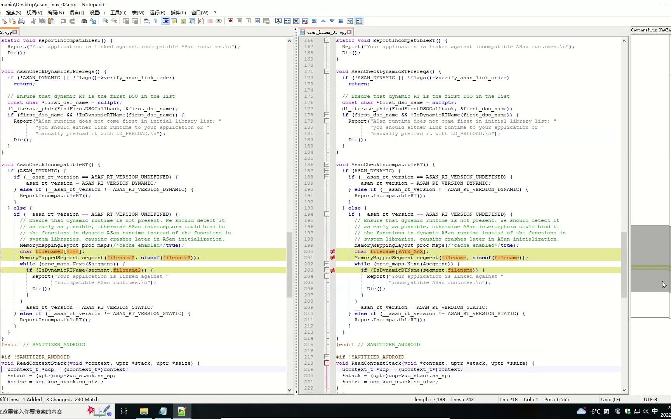Open File Explorer from the taskbar
This screenshot has height=419, width=671.
(x=144, y=411)
